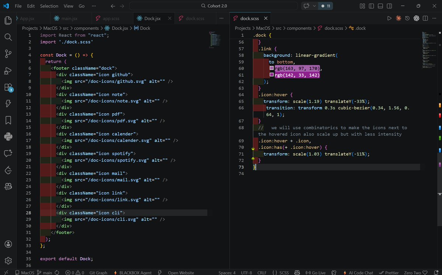Click BLACKBOX Agent in the status bar
442x275 pixels.
[132, 272]
